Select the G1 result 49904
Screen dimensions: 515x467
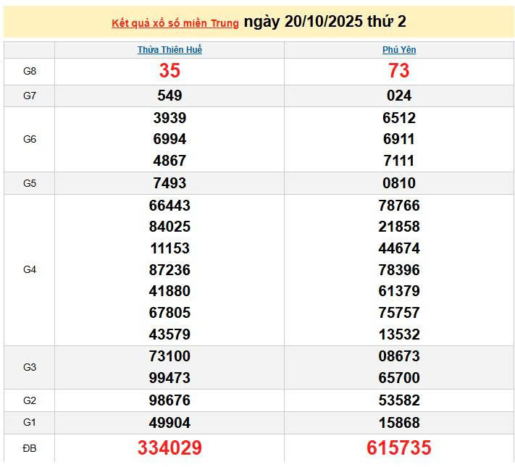point(169,423)
